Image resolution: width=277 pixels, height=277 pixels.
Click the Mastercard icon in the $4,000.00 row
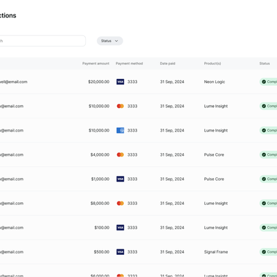click(120, 154)
